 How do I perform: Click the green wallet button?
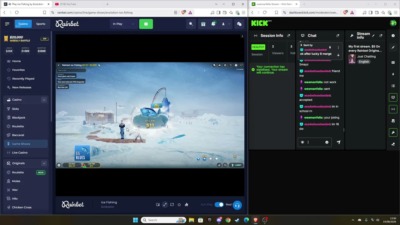tap(146, 24)
